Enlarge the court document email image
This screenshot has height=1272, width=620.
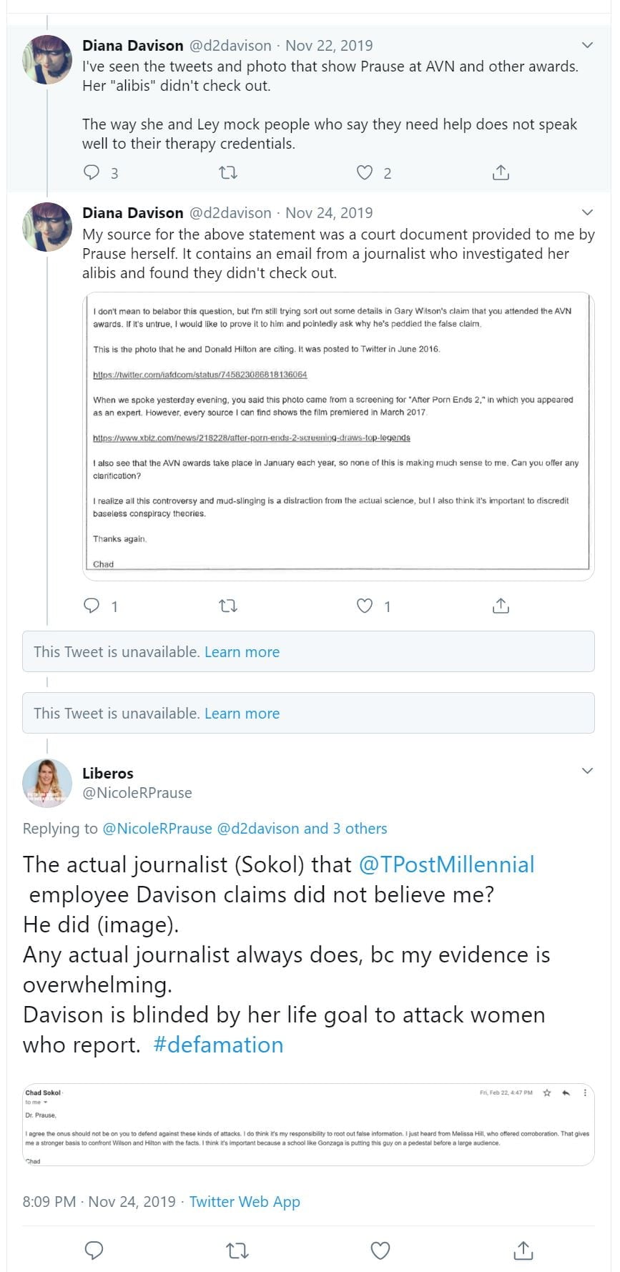point(339,436)
